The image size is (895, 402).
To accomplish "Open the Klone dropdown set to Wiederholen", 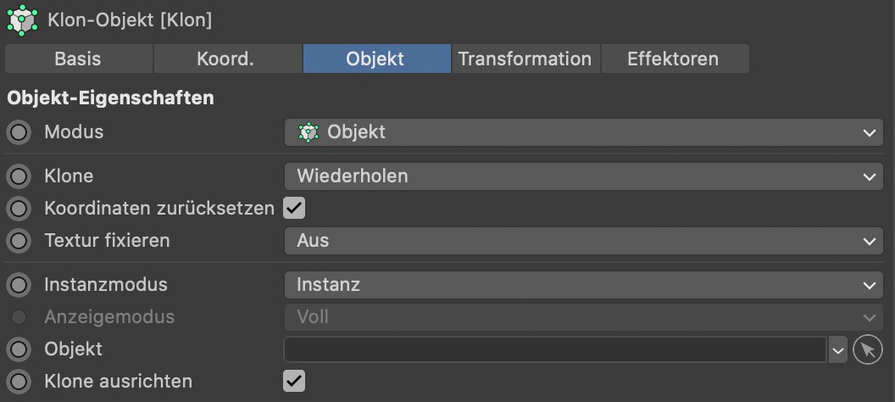I will coord(583,176).
